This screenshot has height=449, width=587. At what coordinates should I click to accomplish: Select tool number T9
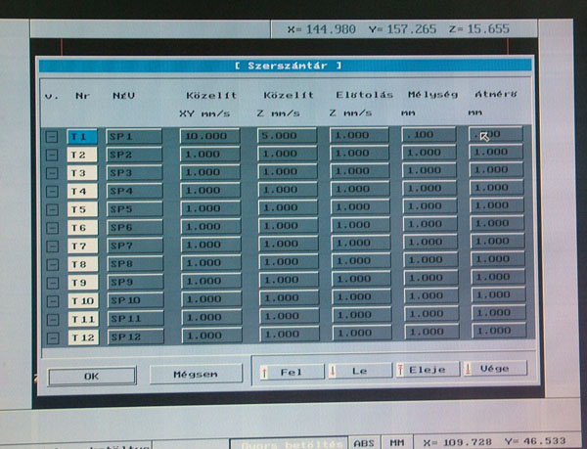[82, 282]
